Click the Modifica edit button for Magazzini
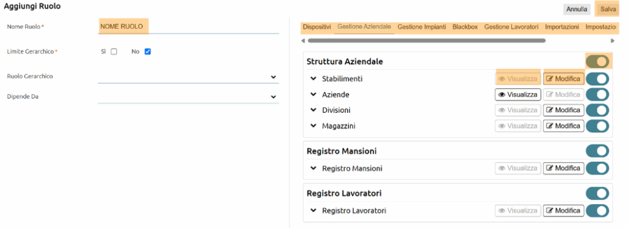The image size is (628, 228). click(x=564, y=126)
